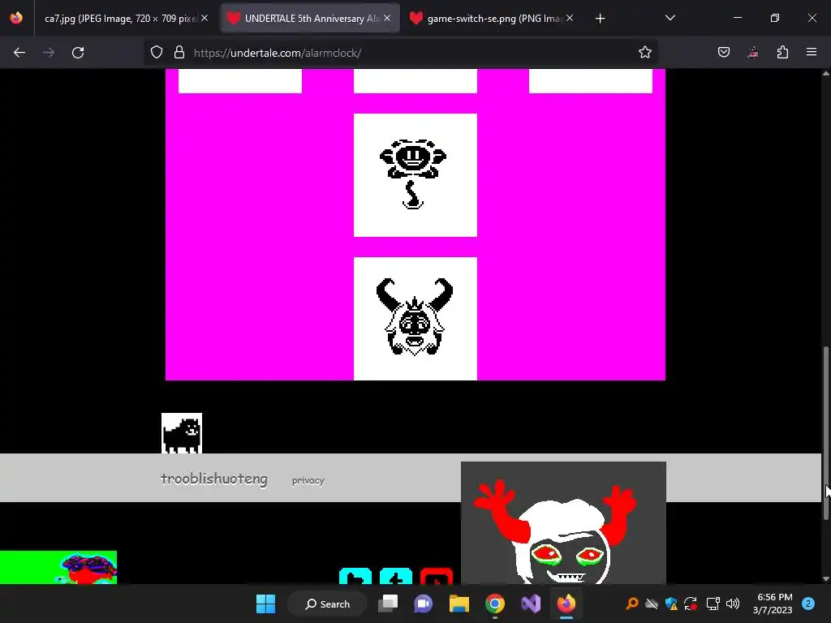831x623 pixels.
Task: Open Visual Studio from taskbar
Action: [x=531, y=604]
